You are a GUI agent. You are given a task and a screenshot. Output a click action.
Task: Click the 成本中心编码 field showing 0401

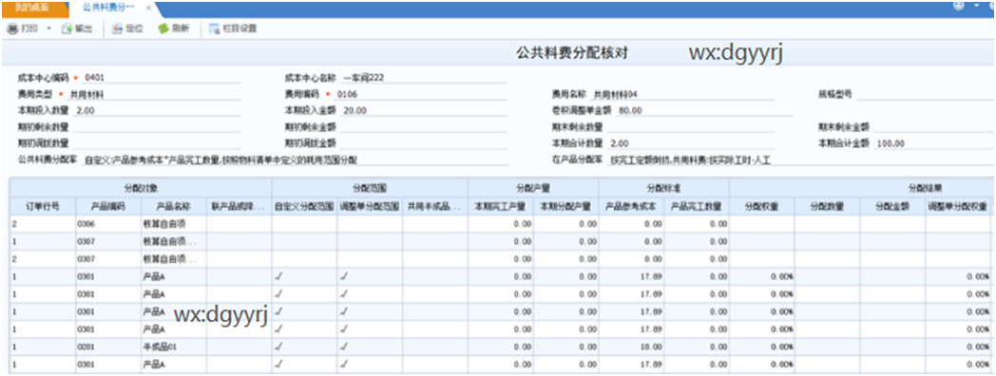pyautogui.click(x=162, y=78)
